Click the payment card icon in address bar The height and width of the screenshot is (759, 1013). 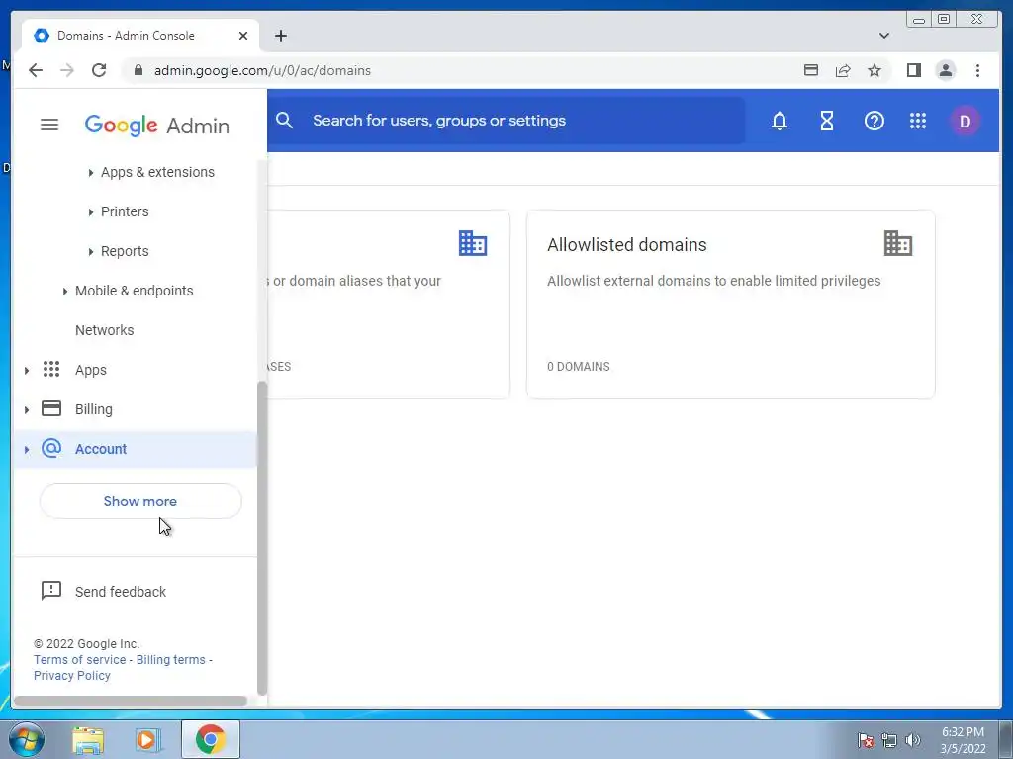tap(811, 70)
